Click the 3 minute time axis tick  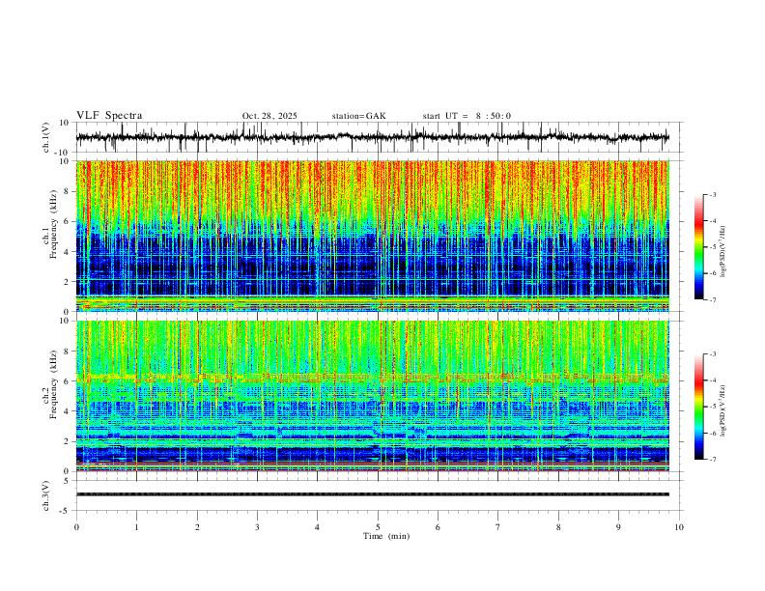(257, 527)
